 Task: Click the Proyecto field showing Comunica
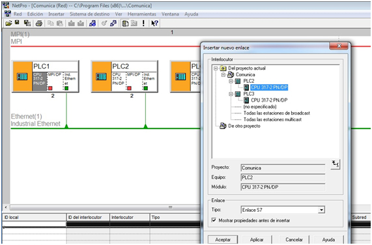283,168
